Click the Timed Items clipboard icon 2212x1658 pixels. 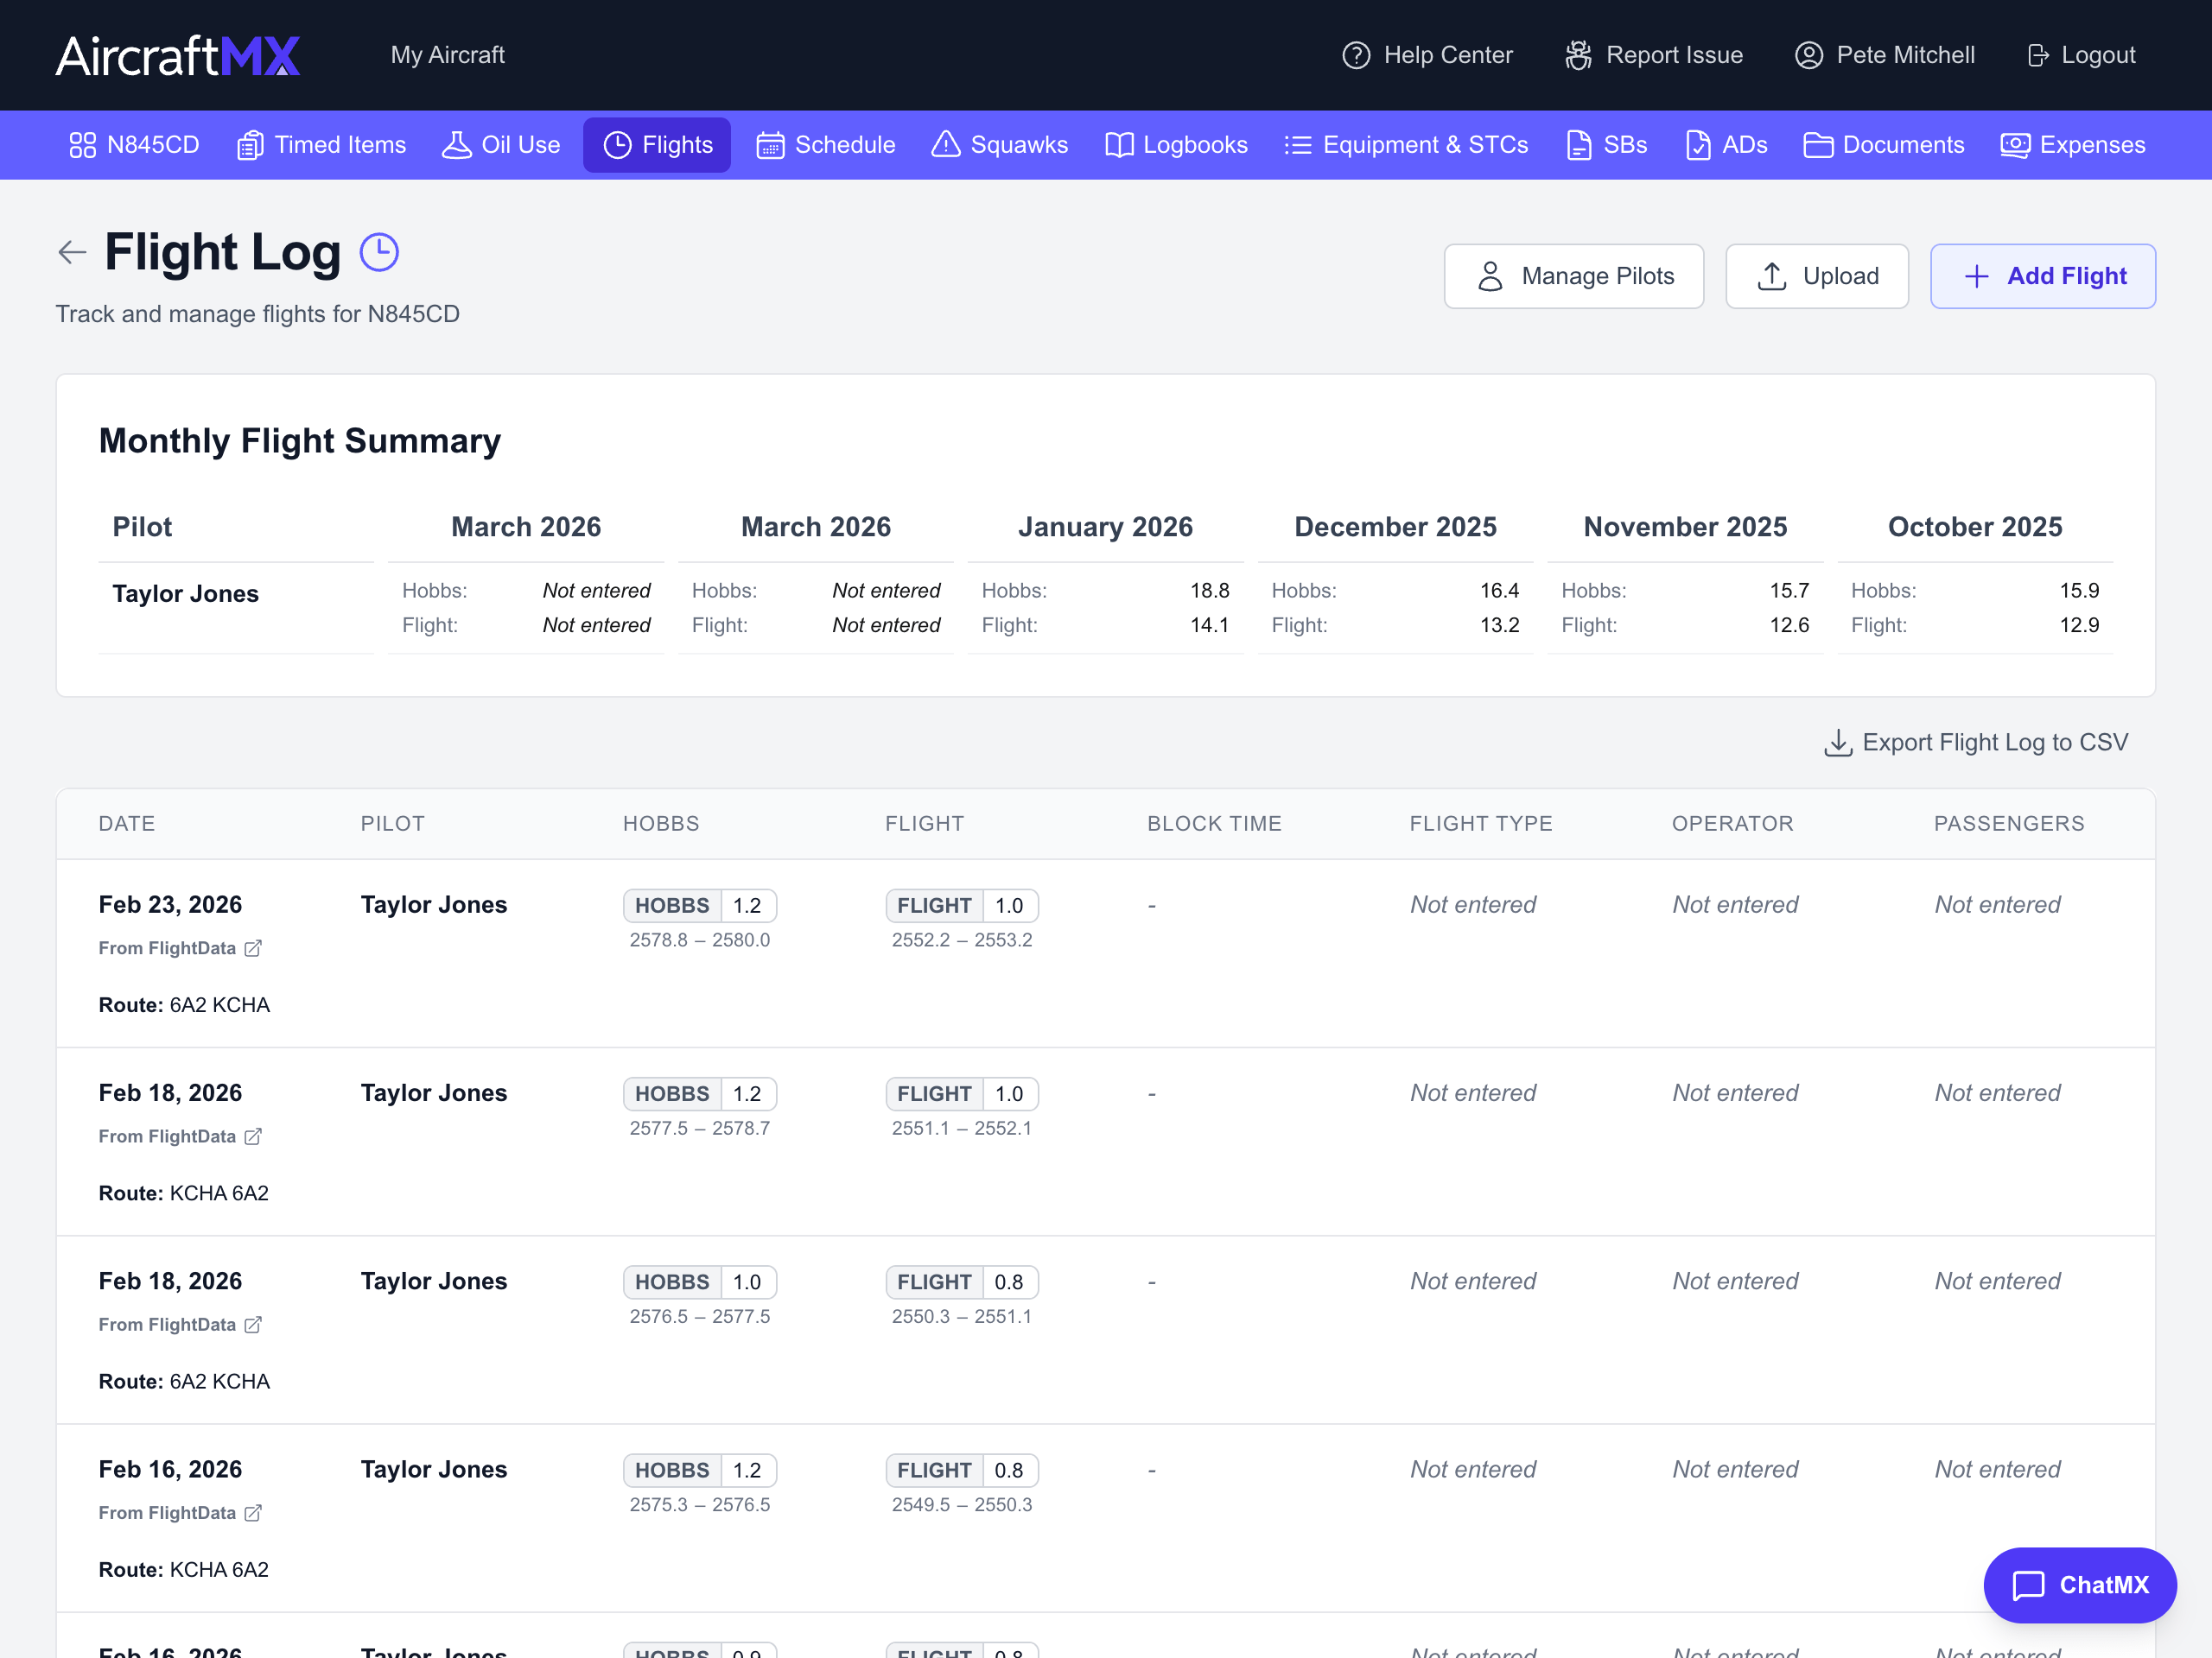250,145
